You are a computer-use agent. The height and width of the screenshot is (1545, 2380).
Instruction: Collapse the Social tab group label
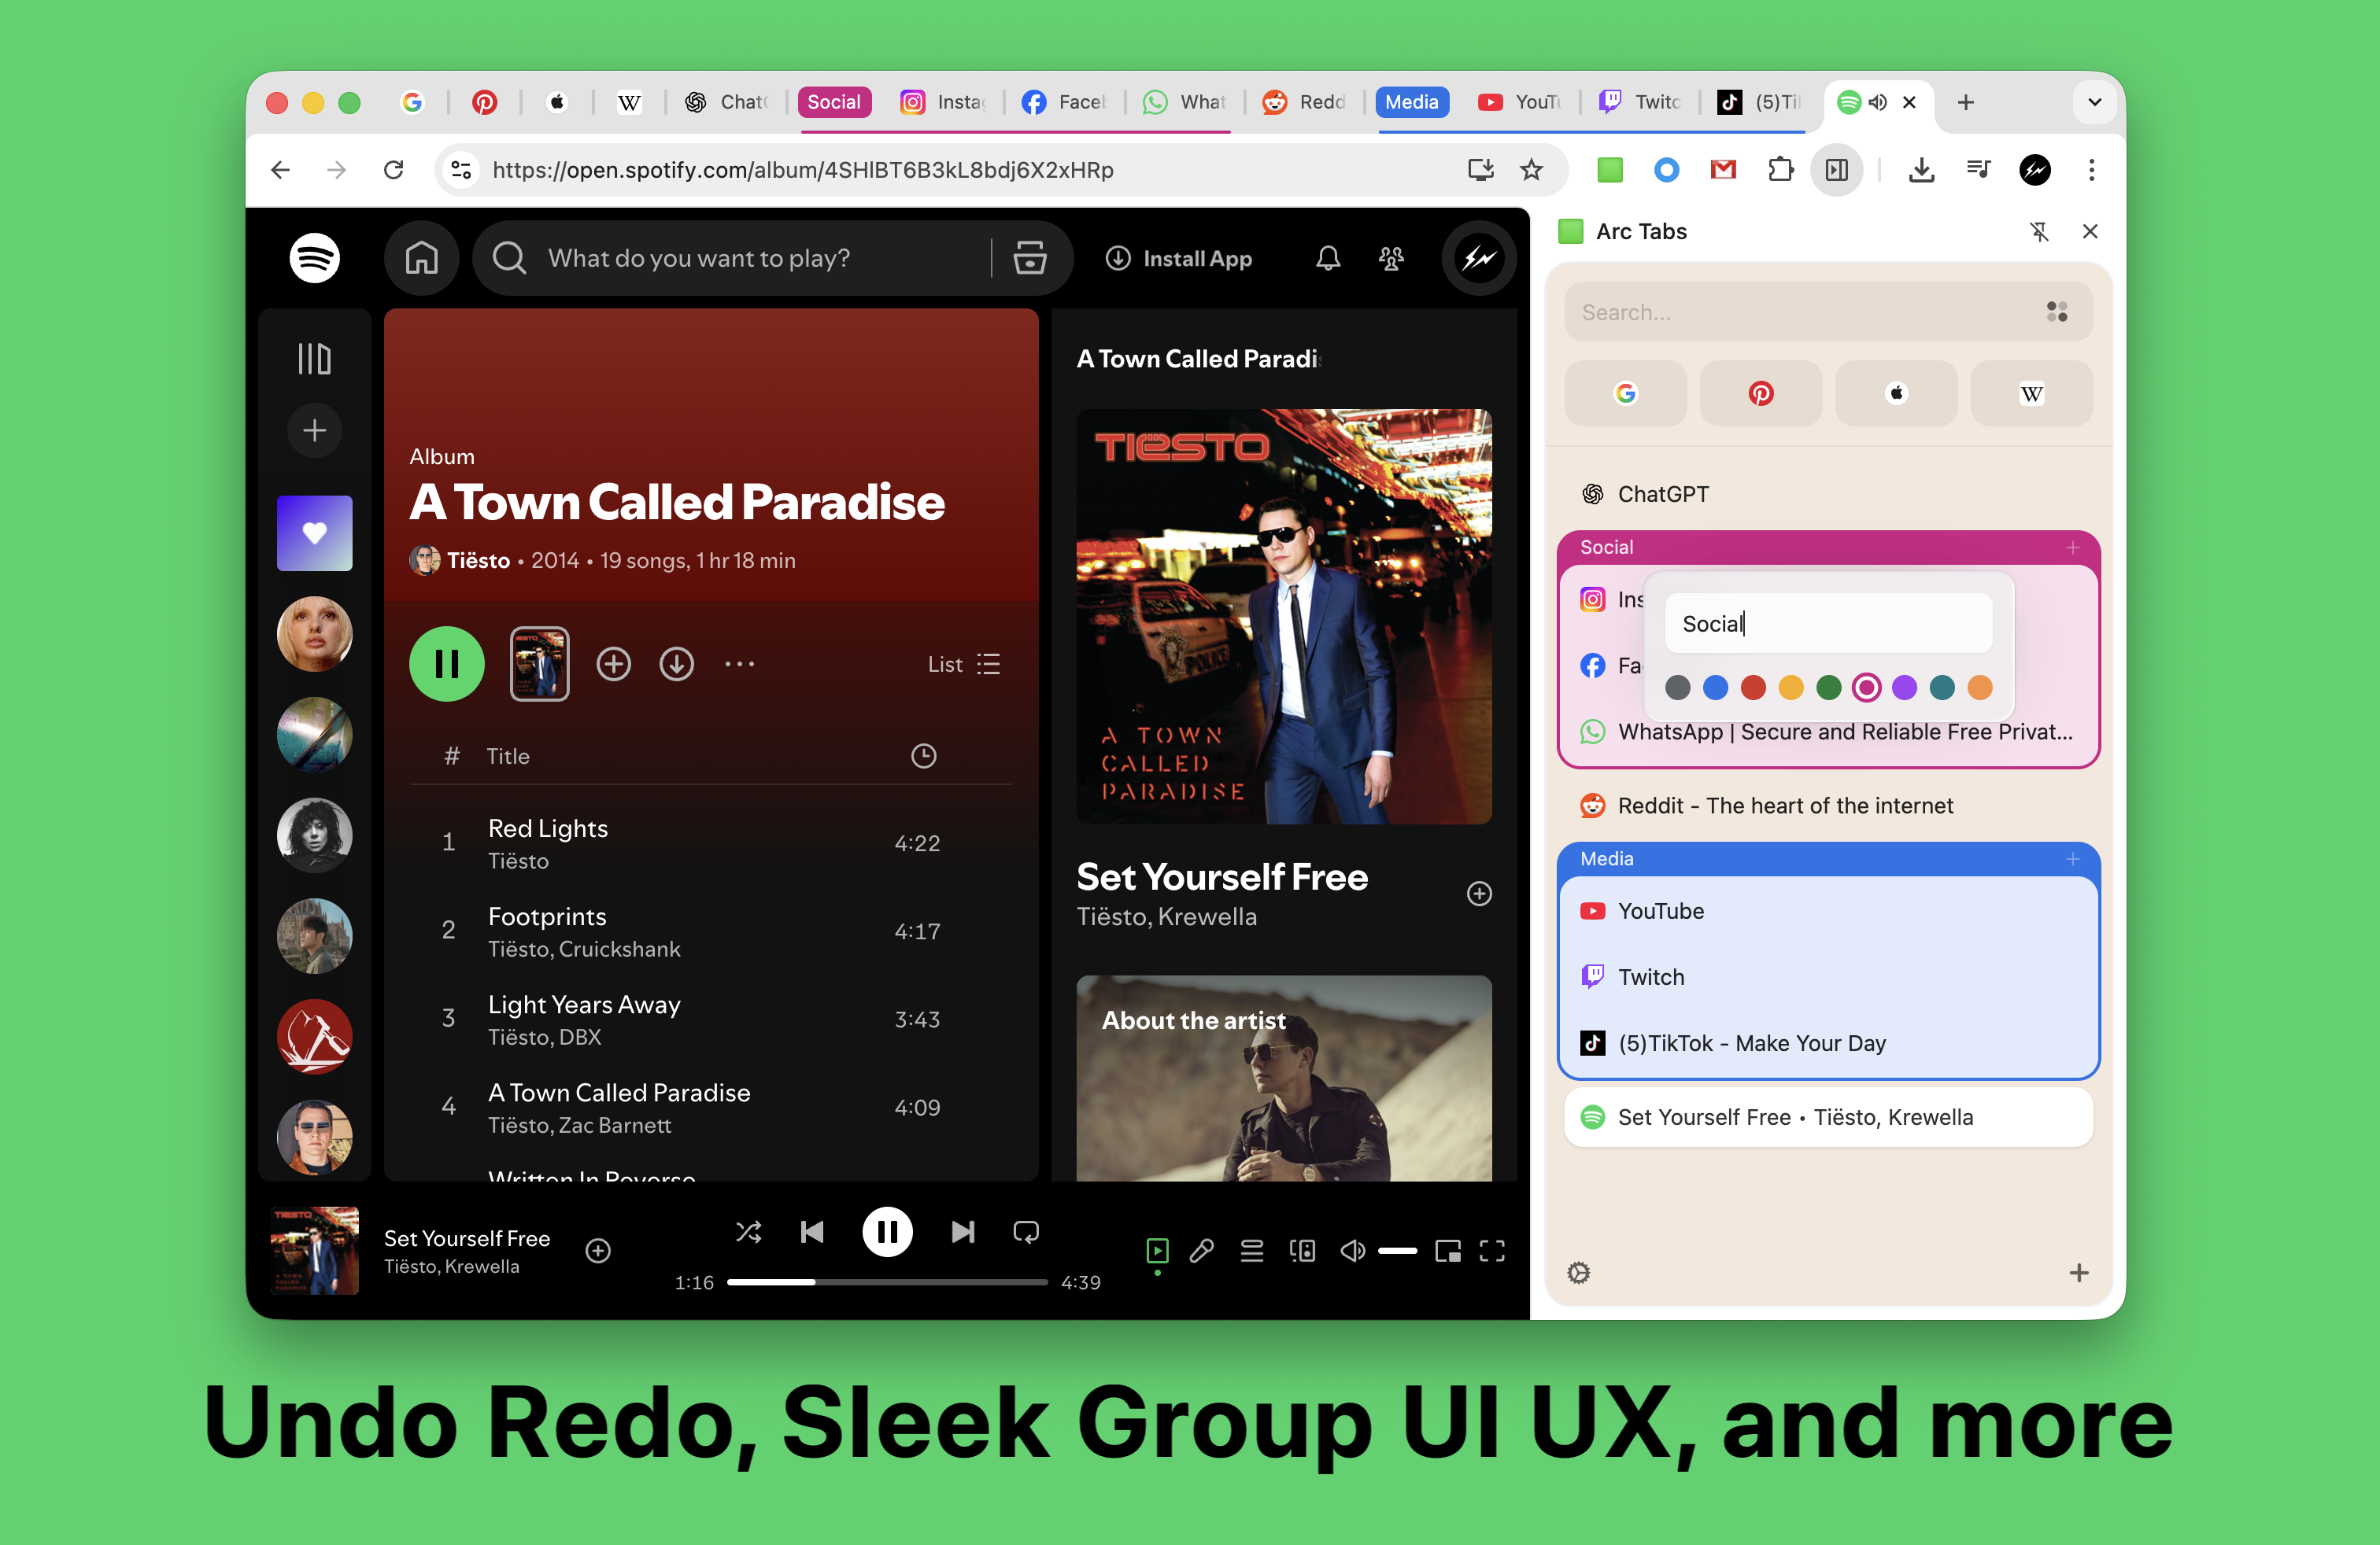click(x=834, y=102)
